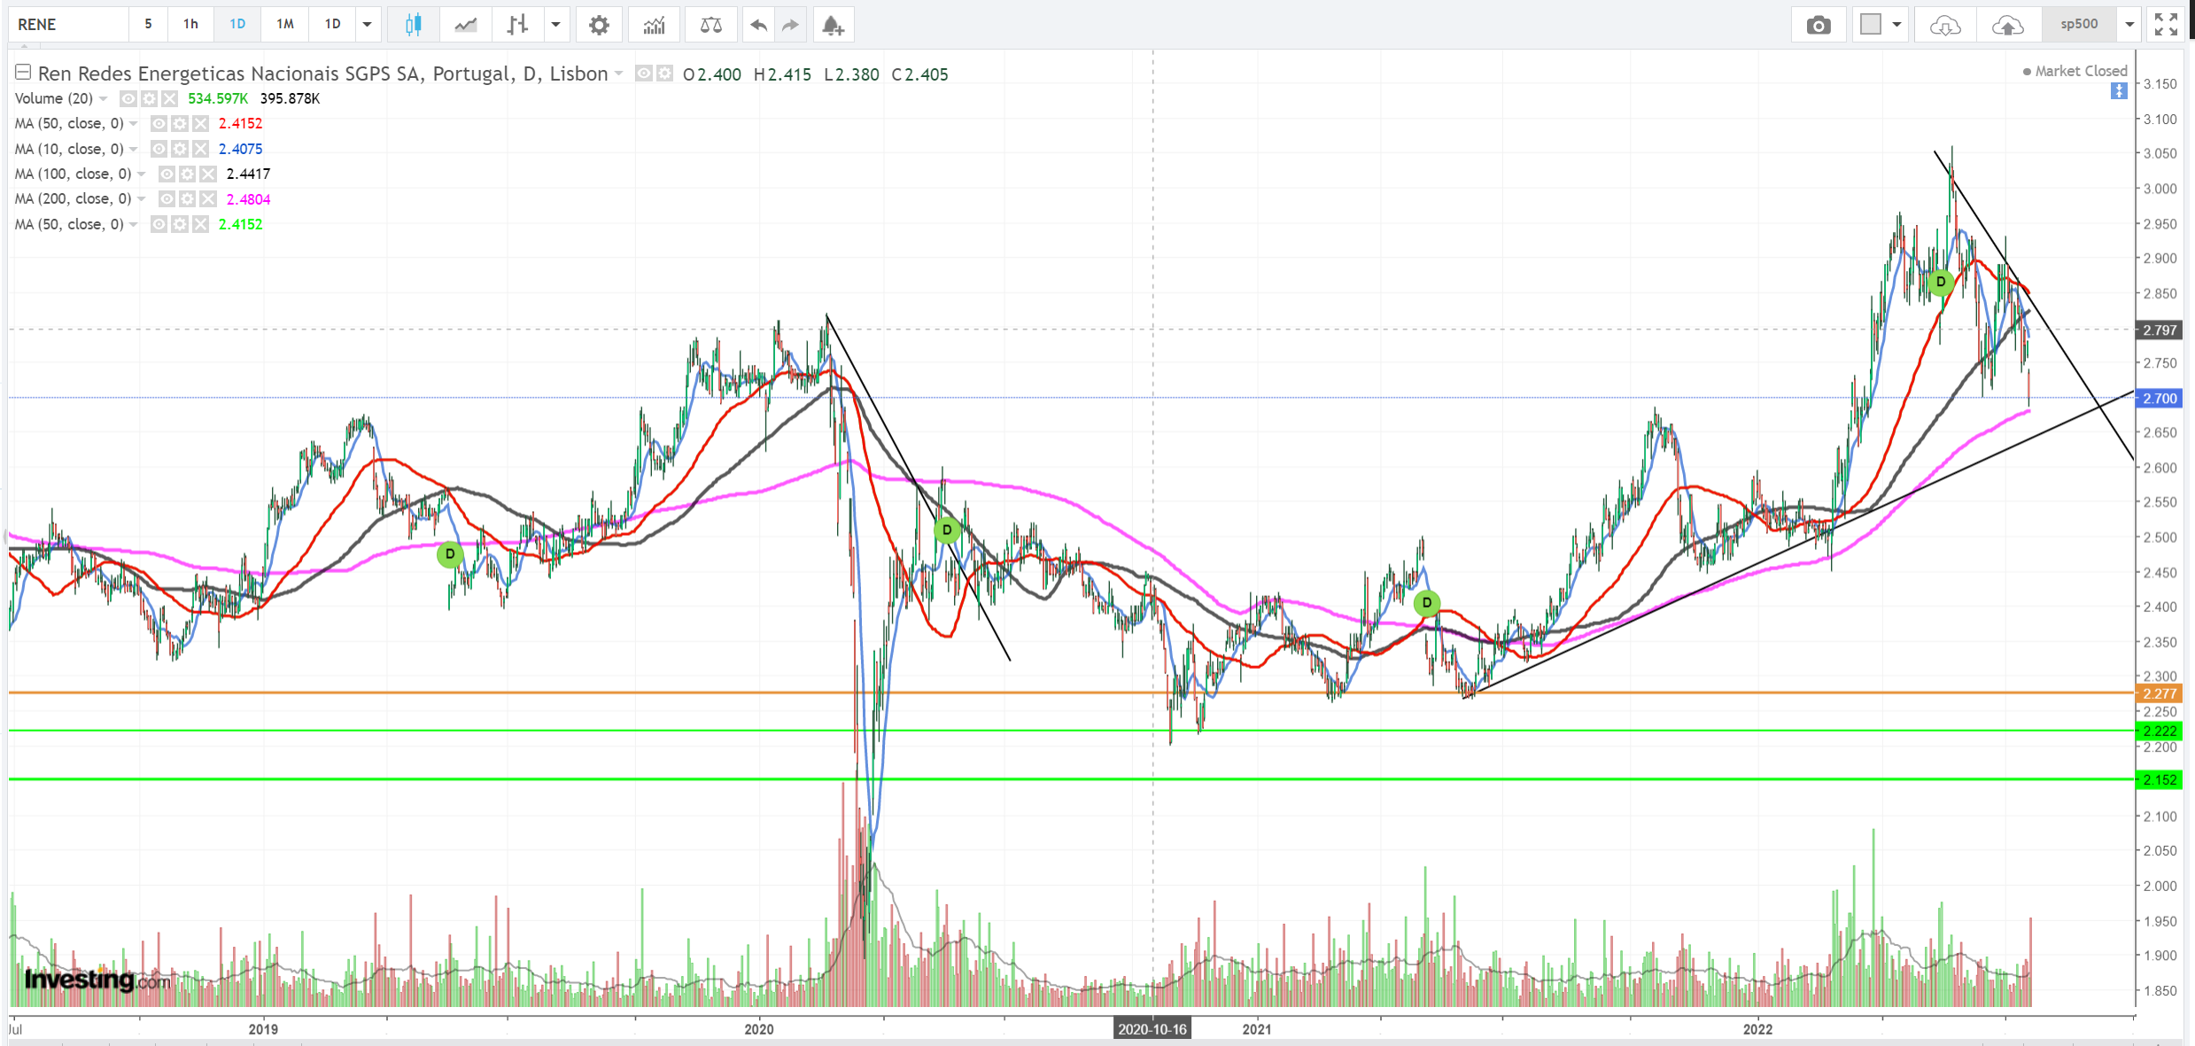Image resolution: width=2195 pixels, height=1046 pixels.
Task: Switch to the 1M interval
Action: (284, 25)
